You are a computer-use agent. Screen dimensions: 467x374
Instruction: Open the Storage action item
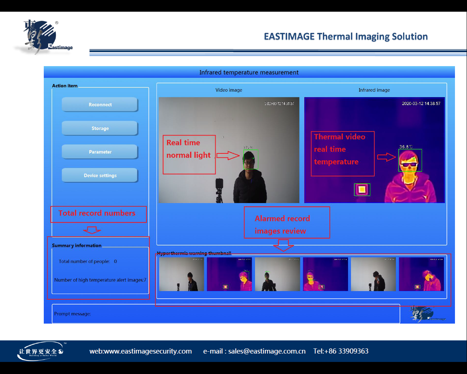coord(100,128)
